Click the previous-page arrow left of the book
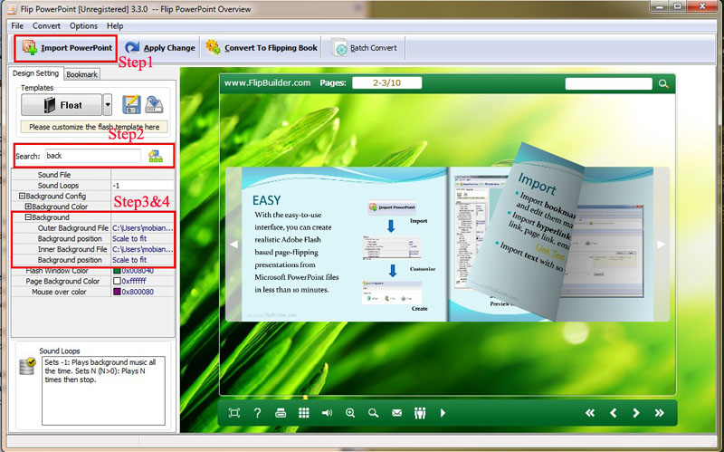724x452 pixels. [234, 245]
